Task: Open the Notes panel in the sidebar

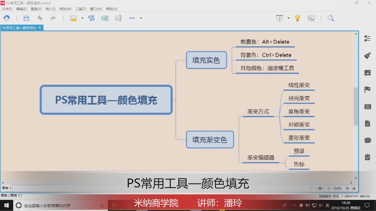Action: 367,123
